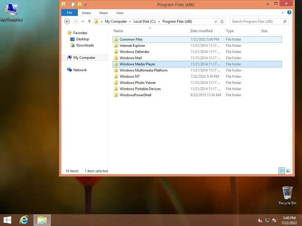302x226 pixels.
Task: Sort by the Name column header
Action: [x=118, y=31]
